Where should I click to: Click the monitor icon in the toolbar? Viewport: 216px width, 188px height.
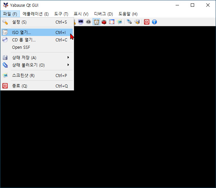pos(81,22)
